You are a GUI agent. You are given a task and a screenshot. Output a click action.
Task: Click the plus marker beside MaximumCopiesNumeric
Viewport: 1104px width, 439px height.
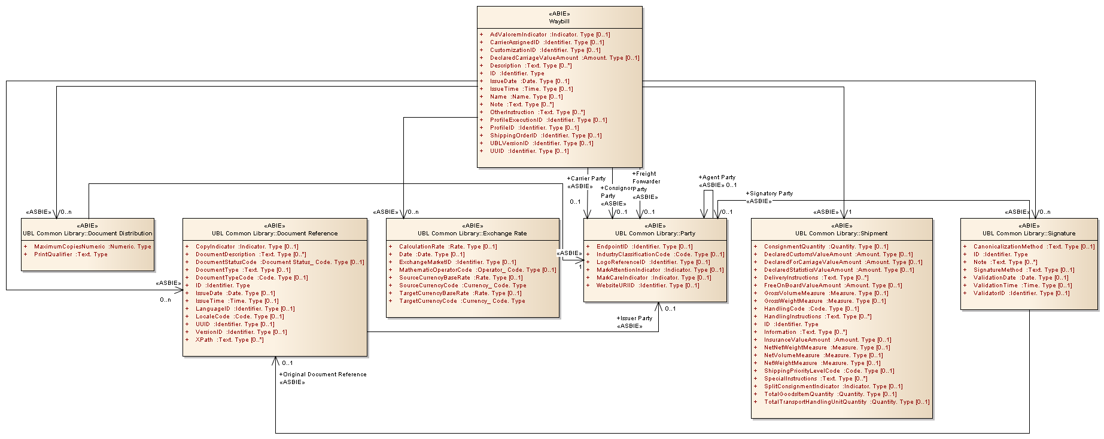(25, 247)
